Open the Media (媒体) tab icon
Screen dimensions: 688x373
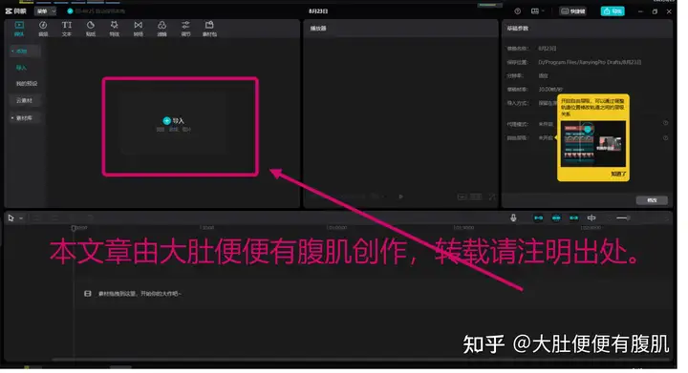click(x=19, y=29)
